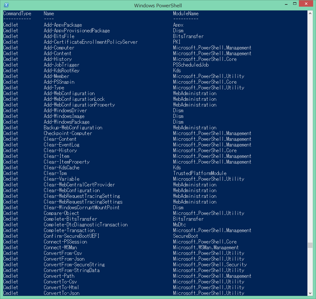This screenshot has height=299, width=316.
Task: Maximize the Windows PowerShell window
Action: [x=295, y=4]
